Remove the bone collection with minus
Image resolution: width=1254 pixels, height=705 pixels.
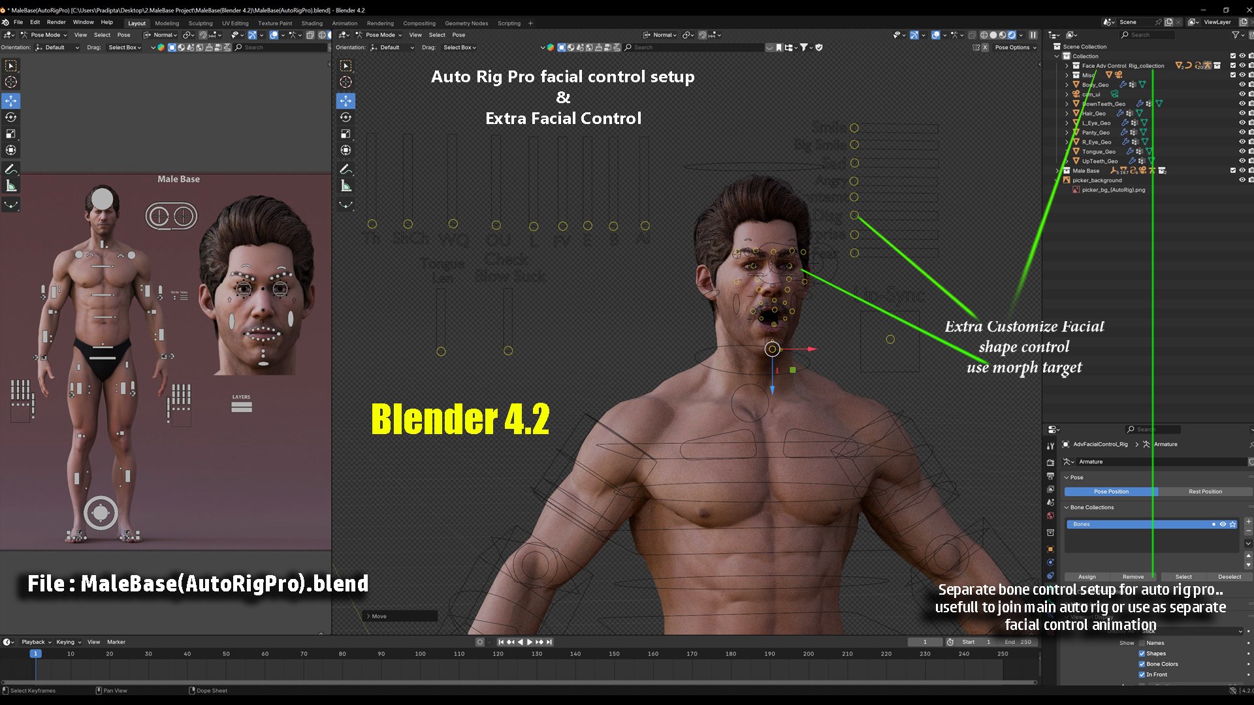pos(1248,531)
